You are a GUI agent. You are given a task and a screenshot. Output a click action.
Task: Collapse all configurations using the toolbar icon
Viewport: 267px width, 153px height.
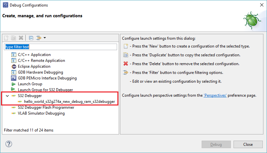coord(31,38)
